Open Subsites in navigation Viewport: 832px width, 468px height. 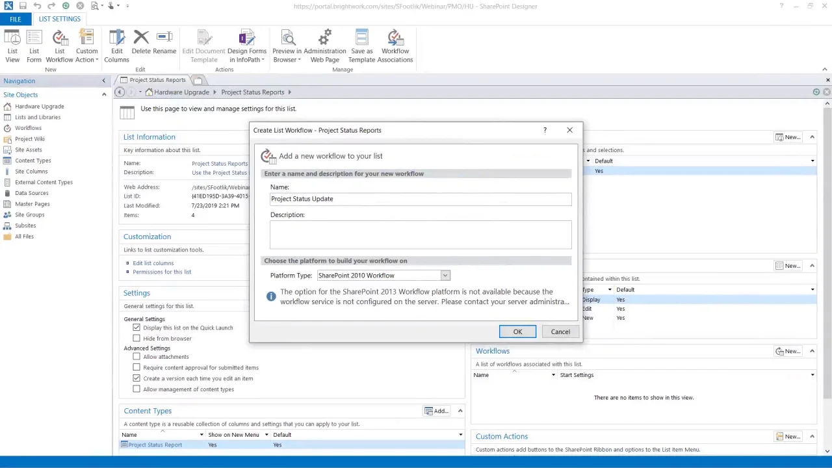tap(25, 226)
